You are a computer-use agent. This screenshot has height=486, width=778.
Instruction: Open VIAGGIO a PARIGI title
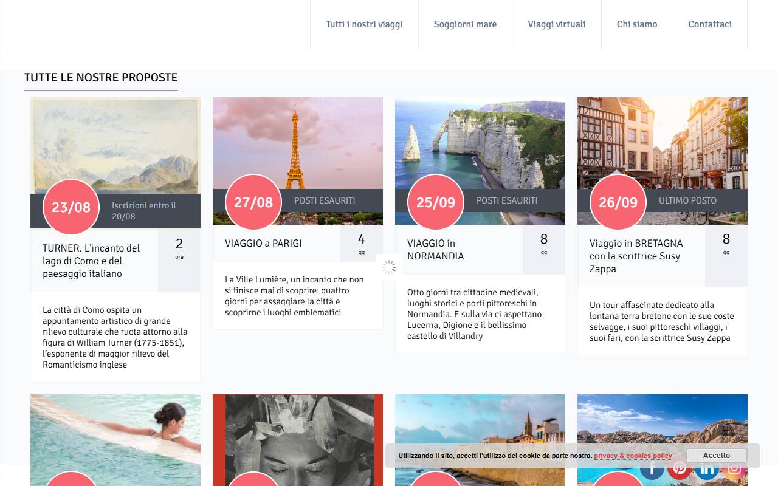pyautogui.click(x=263, y=243)
